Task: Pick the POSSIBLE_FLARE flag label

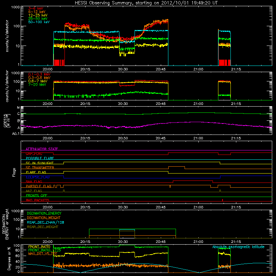Action: 40,158
